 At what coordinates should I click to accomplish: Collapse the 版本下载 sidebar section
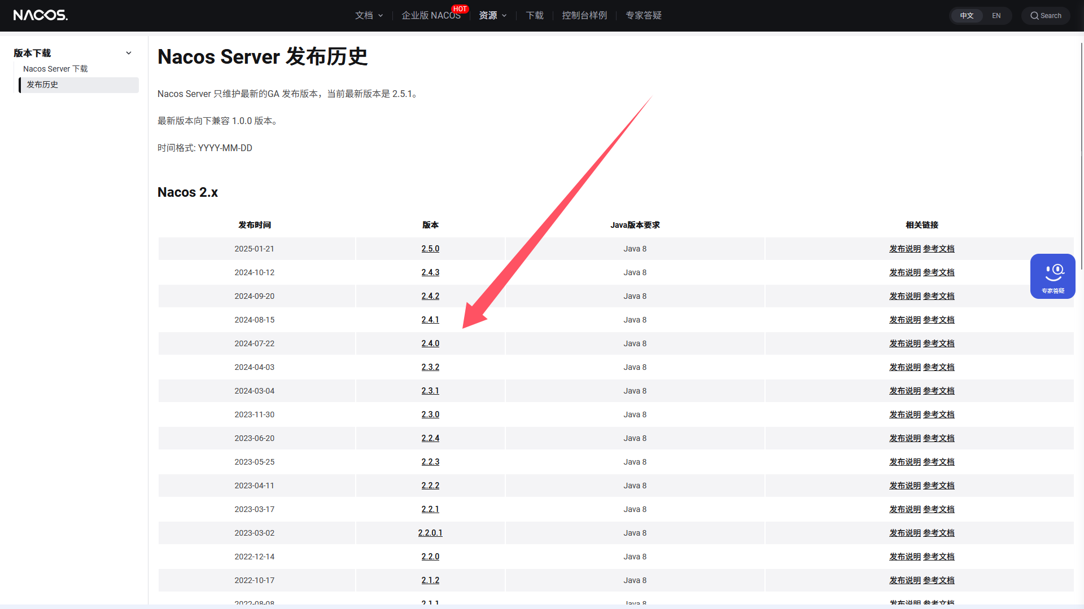(129, 53)
